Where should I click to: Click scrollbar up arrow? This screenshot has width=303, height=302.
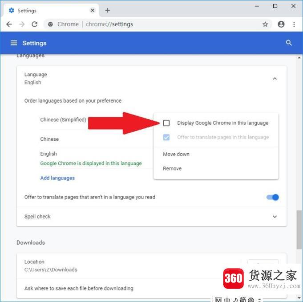(x=299, y=58)
